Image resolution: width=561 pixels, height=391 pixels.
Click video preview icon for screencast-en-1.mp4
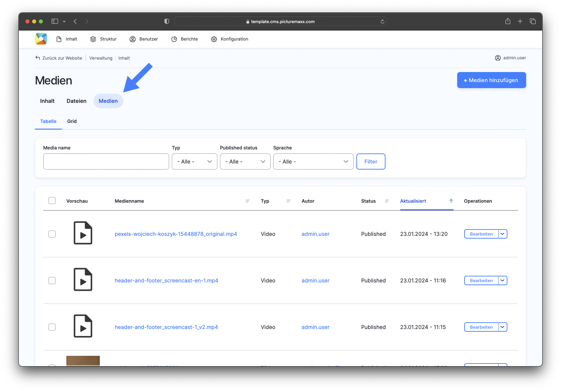83,280
